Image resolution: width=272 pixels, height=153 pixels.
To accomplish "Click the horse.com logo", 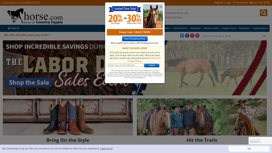I will point(35,16).
